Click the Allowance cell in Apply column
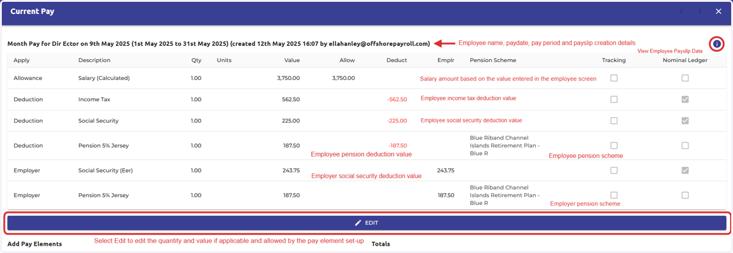The image size is (733, 253). click(28, 78)
